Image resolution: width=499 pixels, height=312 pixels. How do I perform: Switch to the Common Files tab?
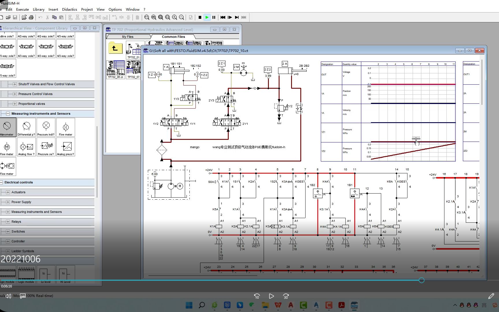[173, 37]
